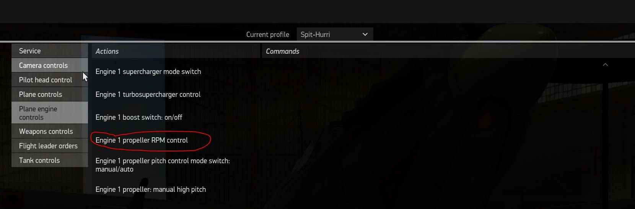Click the Actions column header
This screenshot has height=209, width=635.
(x=176, y=51)
